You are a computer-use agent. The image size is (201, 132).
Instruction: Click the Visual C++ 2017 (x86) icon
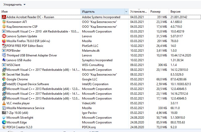[4, 70]
